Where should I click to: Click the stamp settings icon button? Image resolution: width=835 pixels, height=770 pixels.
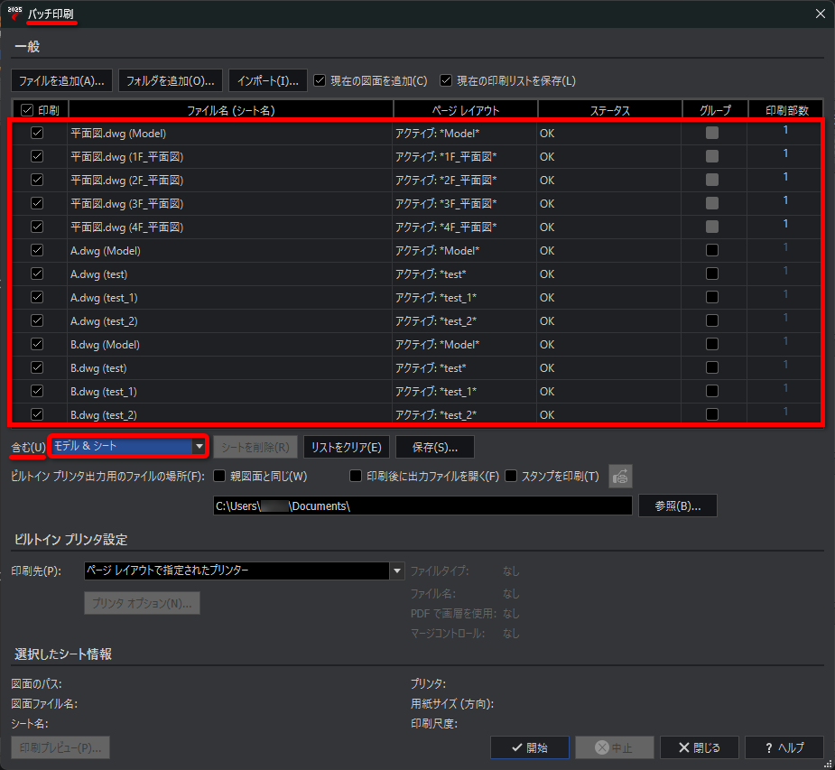[620, 476]
